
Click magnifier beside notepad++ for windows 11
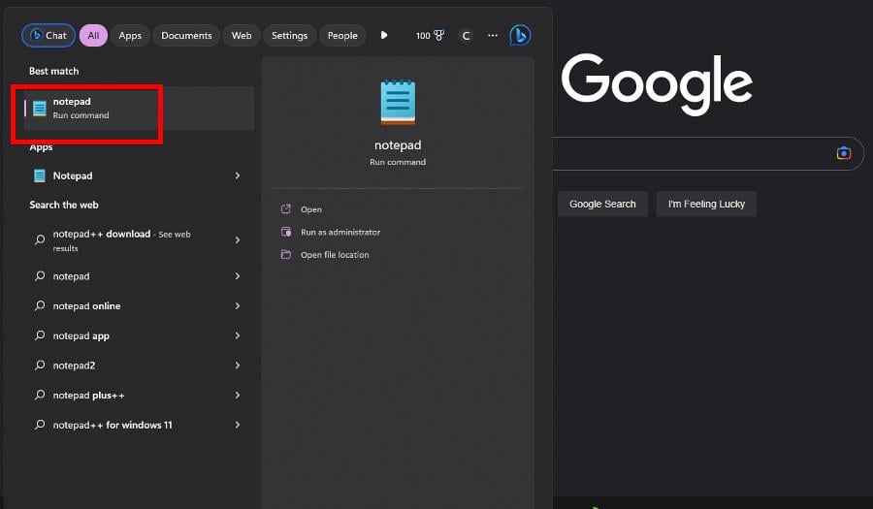pos(40,425)
